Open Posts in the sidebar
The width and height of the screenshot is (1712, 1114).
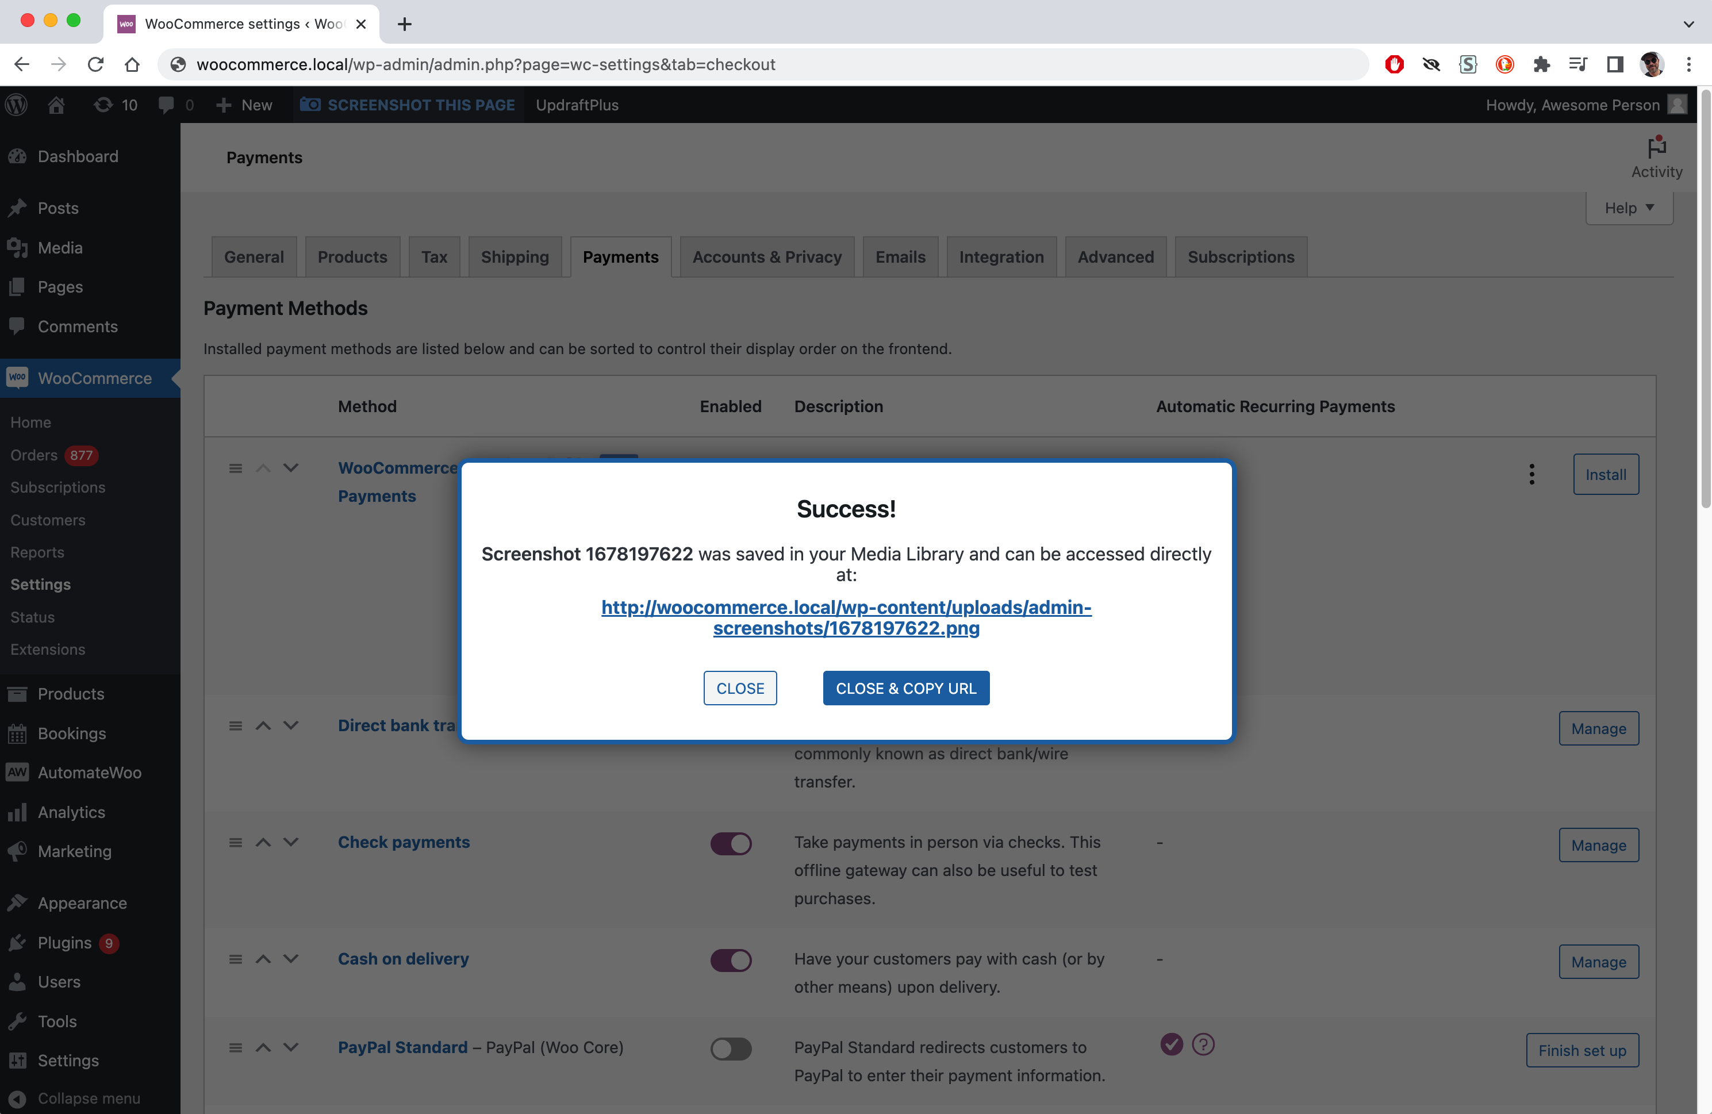[x=57, y=208]
